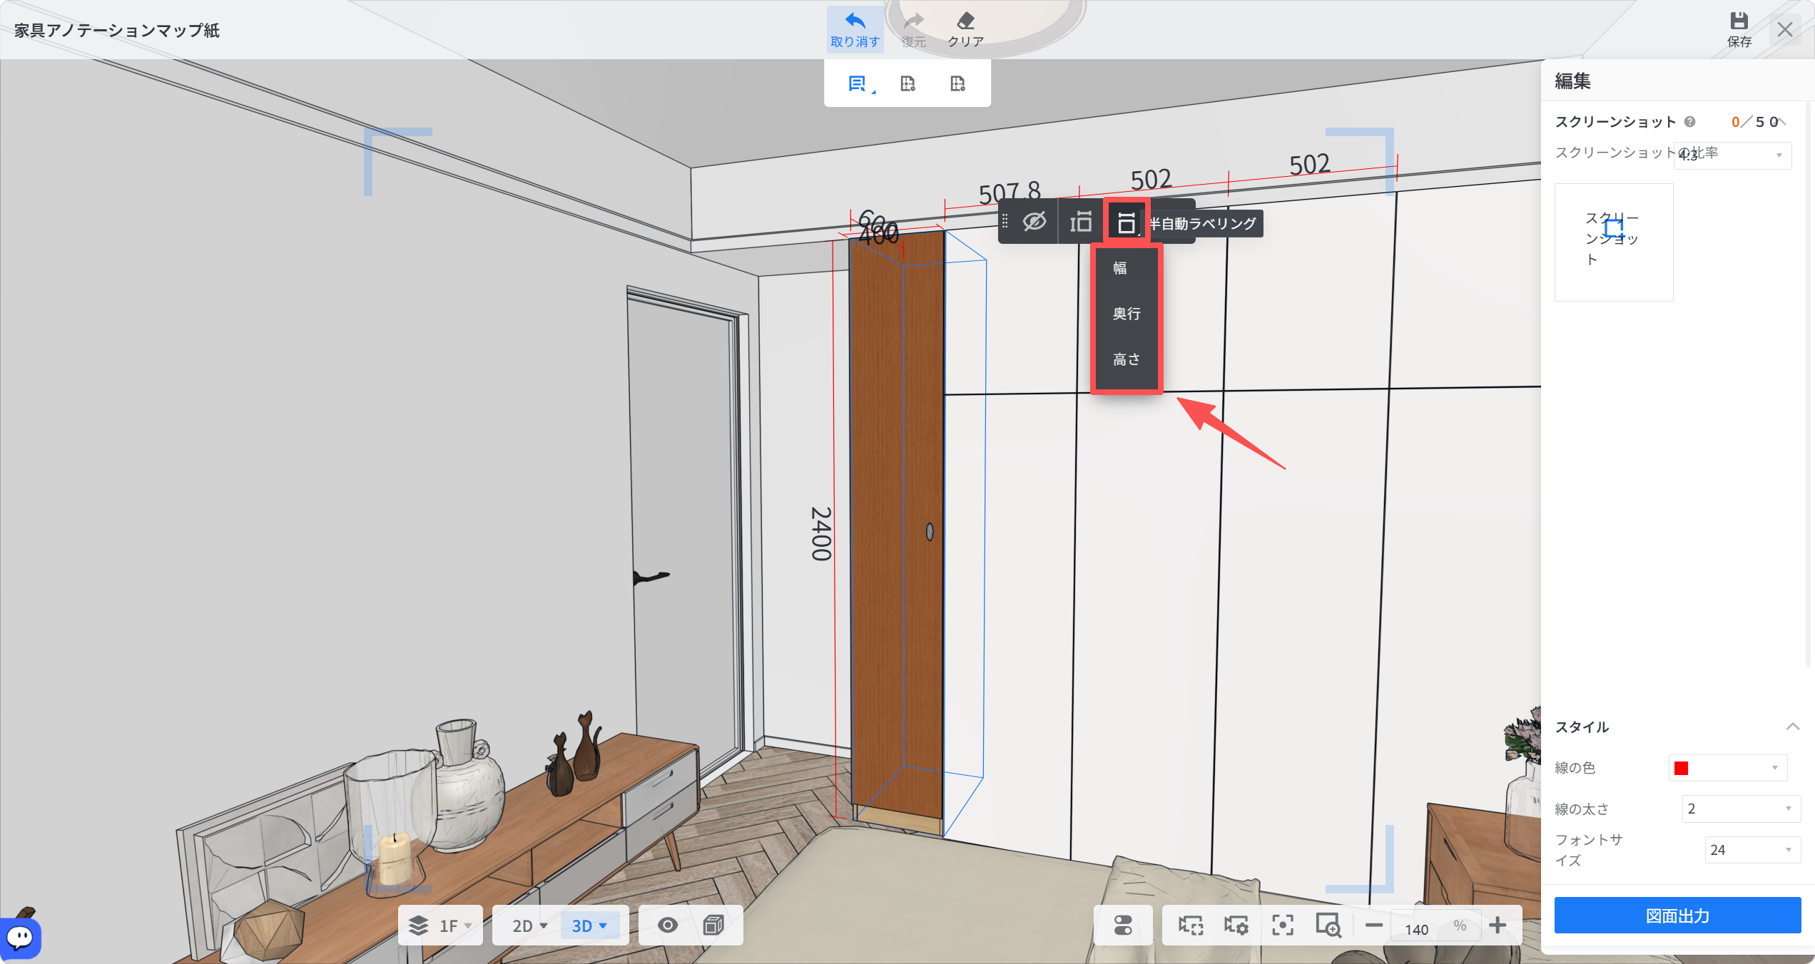The height and width of the screenshot is (964, 1815).
Task: Choose 奥行 from the labeling menu
Action: [1127, 314]
